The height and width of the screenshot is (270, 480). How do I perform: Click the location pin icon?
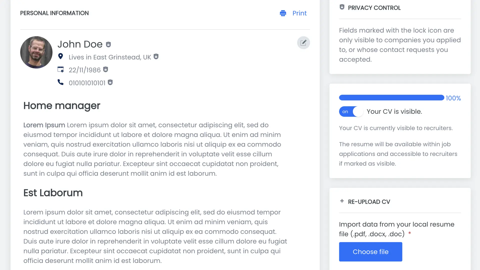point(60,56)
